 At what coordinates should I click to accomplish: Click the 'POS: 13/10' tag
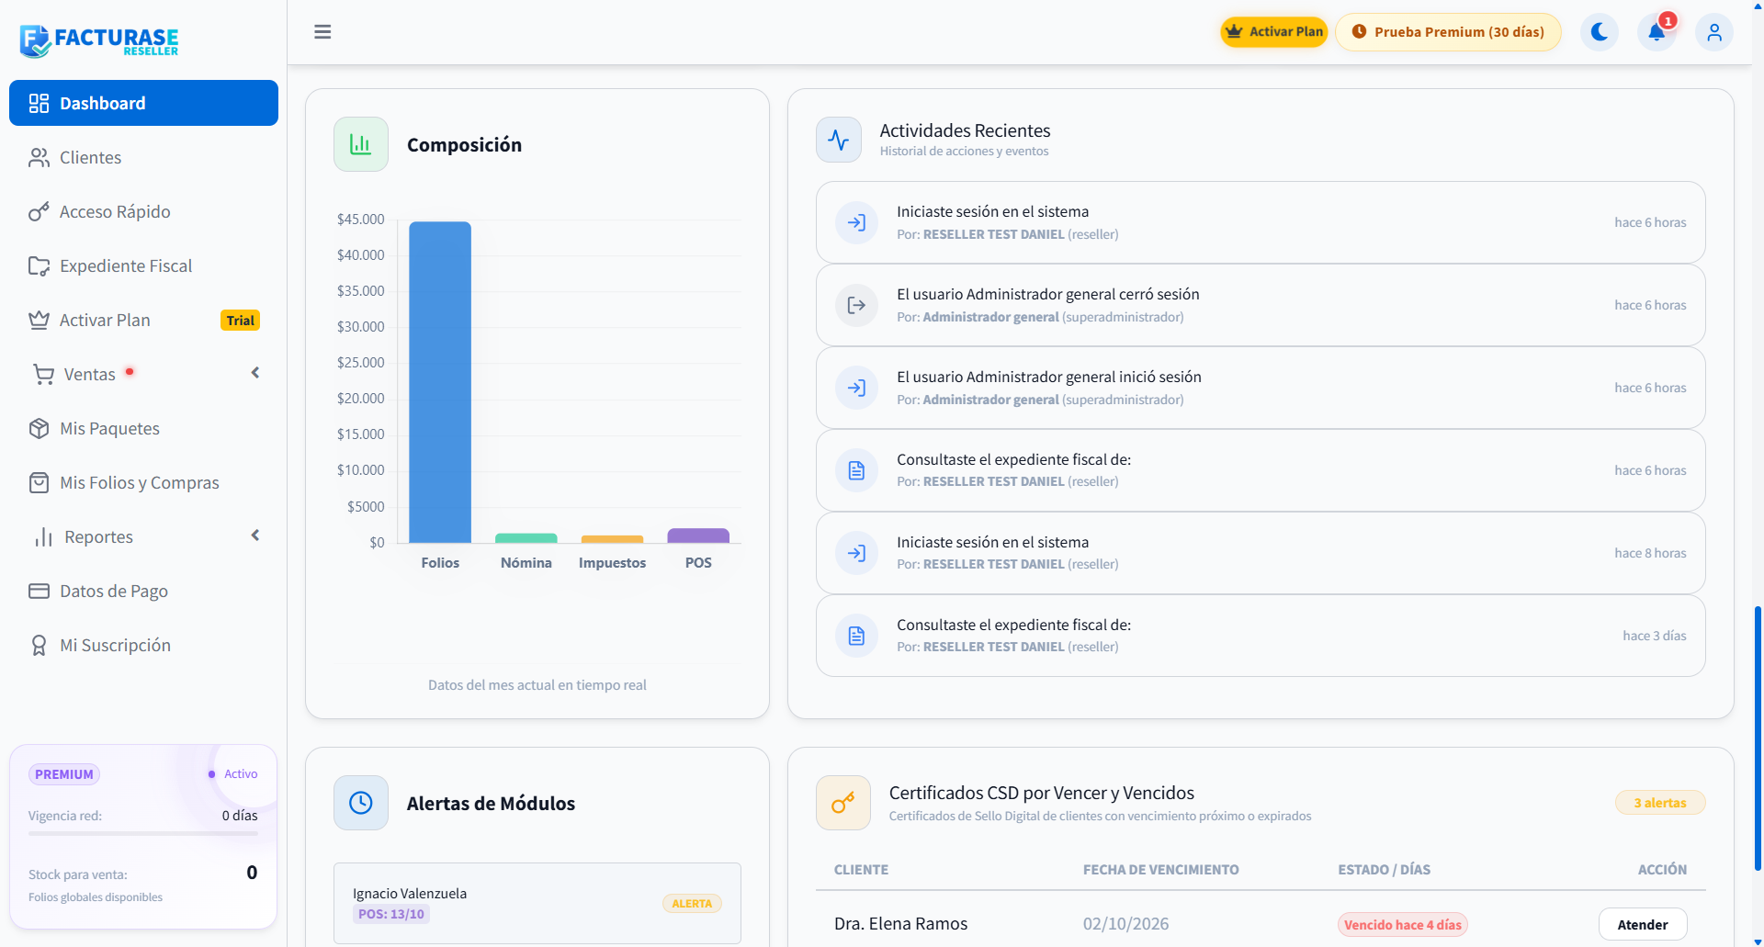[391, 914]
